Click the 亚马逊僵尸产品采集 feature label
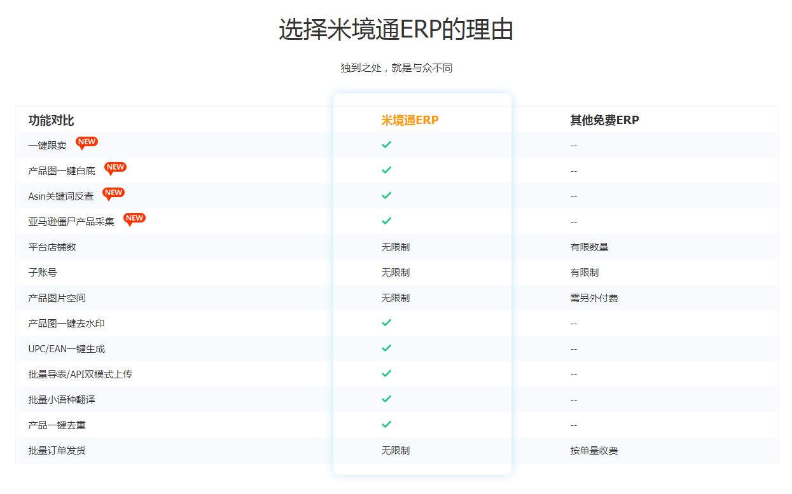Screen dimensions: 792x494 [71, 221]
